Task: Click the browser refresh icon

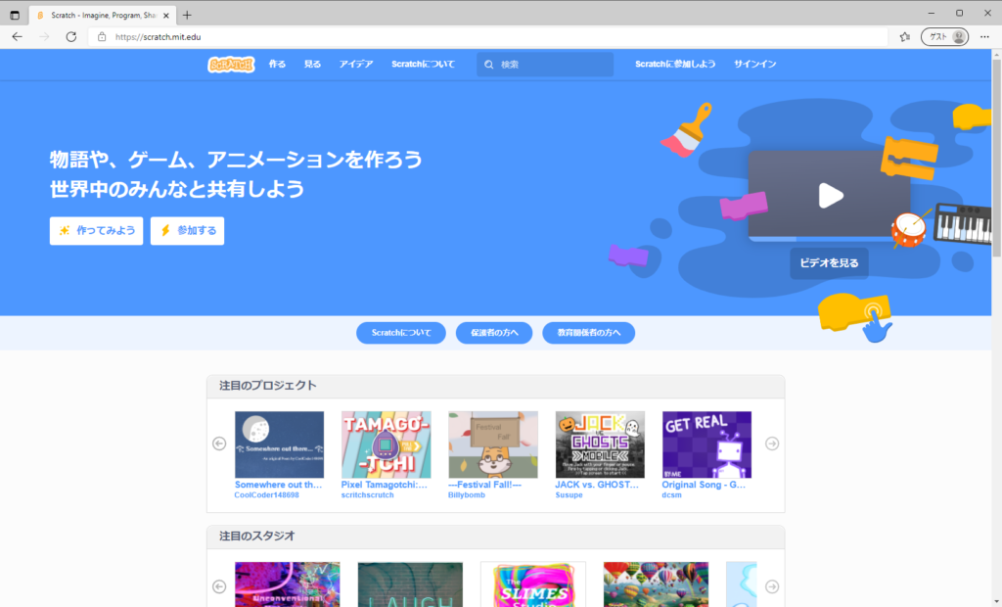Action: click(x=71, y=36)
